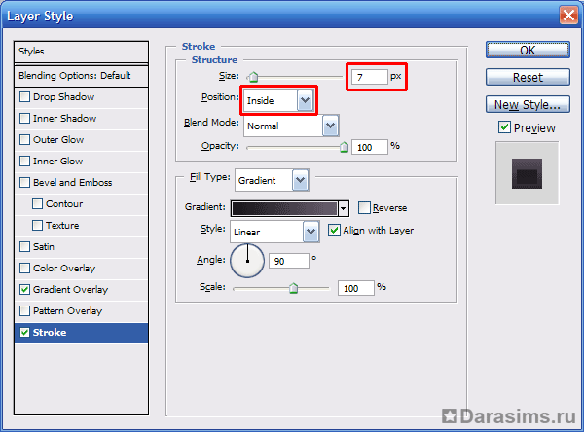Toggle the Reverse gradient checkbox
The width and height of the screenshot is (584, 432).
click(364, 208)
